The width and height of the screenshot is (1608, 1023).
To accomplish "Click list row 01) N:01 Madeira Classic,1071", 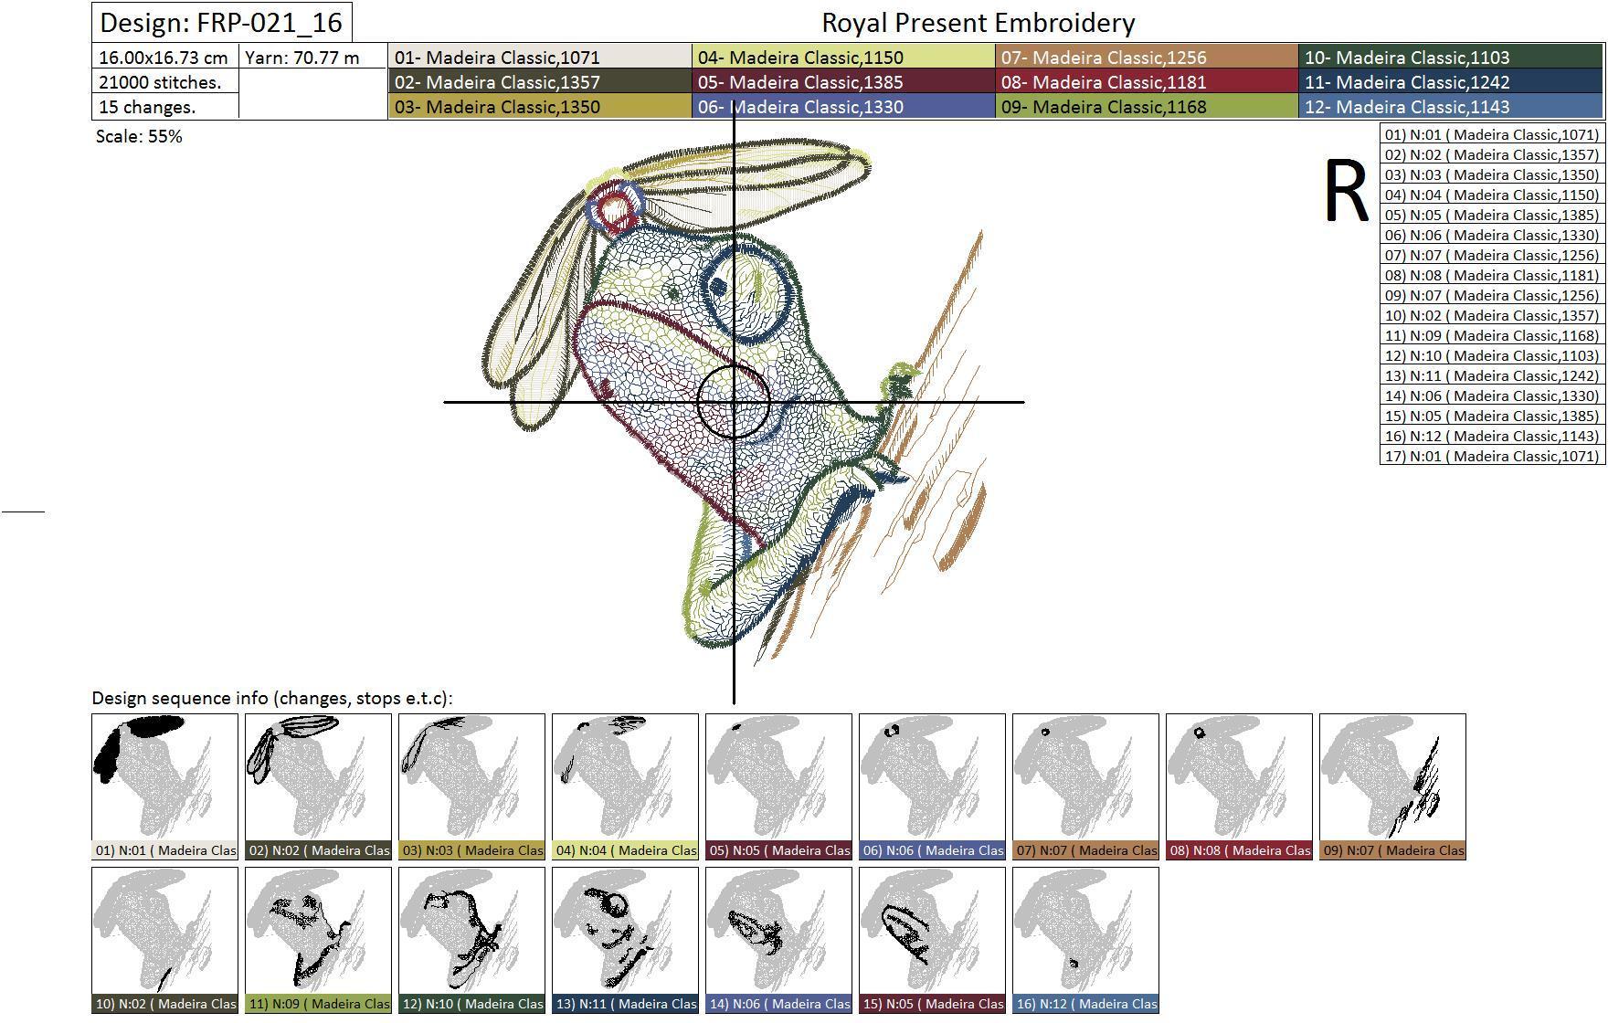I will (1492, 134).
